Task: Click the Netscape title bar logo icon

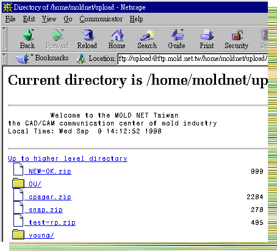Action: (x=8, y=7)
